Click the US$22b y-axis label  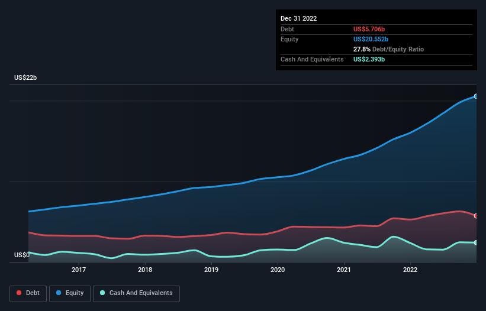[25, 77]
